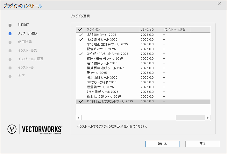Image resolution: width=227 pixels, height=154 pixels.
Task: Select カラー情報ツール 2025 row name
Action: [103, 92]
